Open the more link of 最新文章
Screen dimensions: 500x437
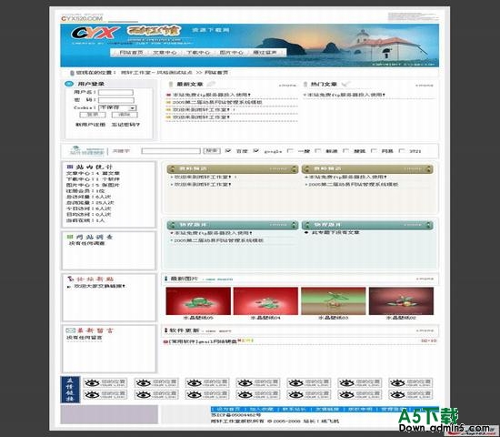(x=287, y=86)
